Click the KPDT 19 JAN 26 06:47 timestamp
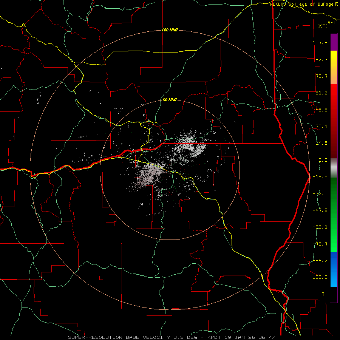This screenshot has width=340, height=340. (x=241, y=337)
